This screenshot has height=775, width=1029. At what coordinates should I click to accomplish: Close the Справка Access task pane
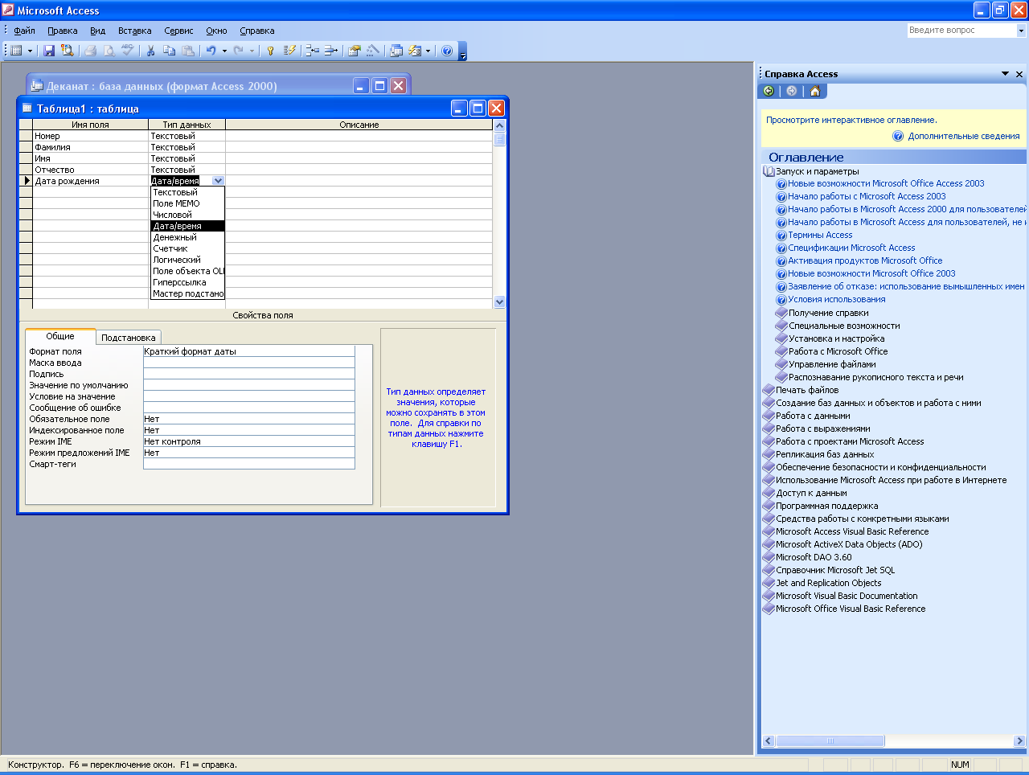click(x=1019, y=74)
